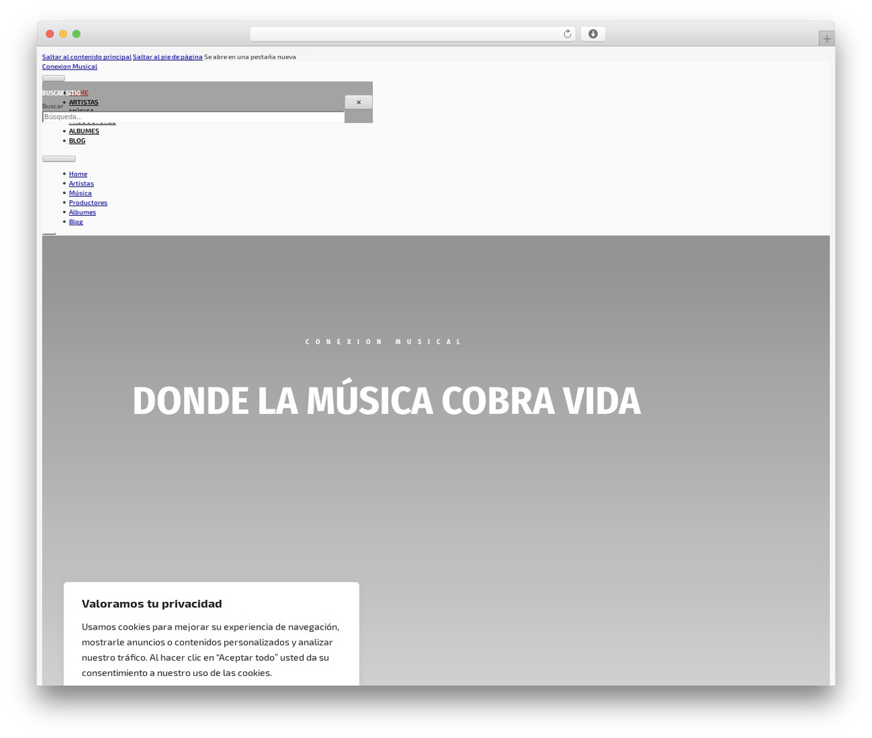Focus the Búsqueda search input field

click(x=193, y=117)
